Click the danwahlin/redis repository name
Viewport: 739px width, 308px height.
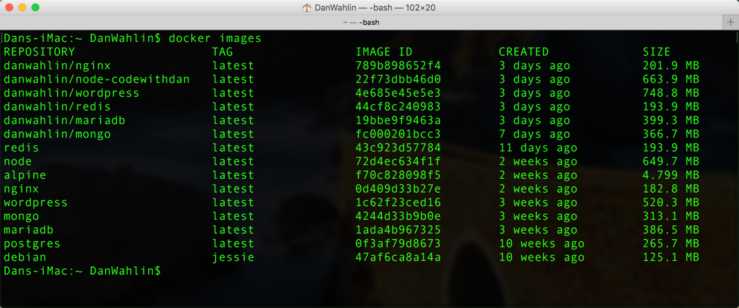tap(57, 106)
